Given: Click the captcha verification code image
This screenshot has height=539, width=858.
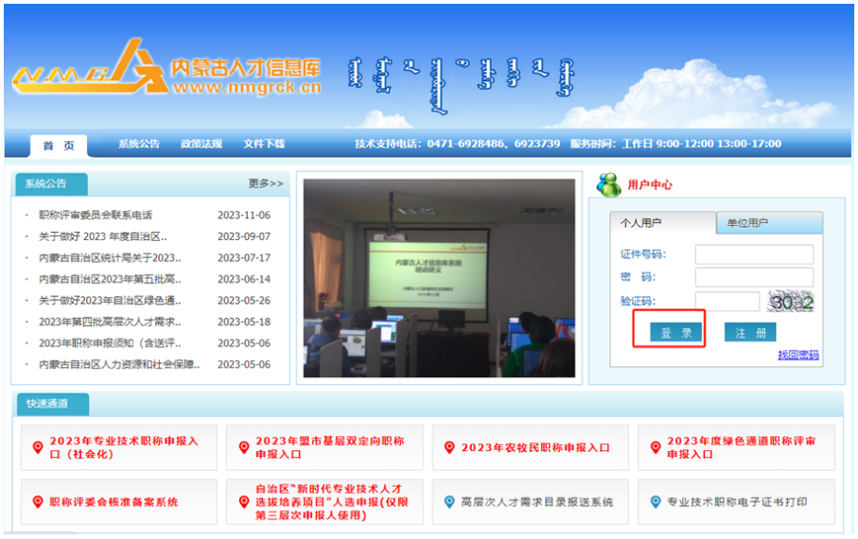Looking at the screenshot, I should click(x=791, y=302).
